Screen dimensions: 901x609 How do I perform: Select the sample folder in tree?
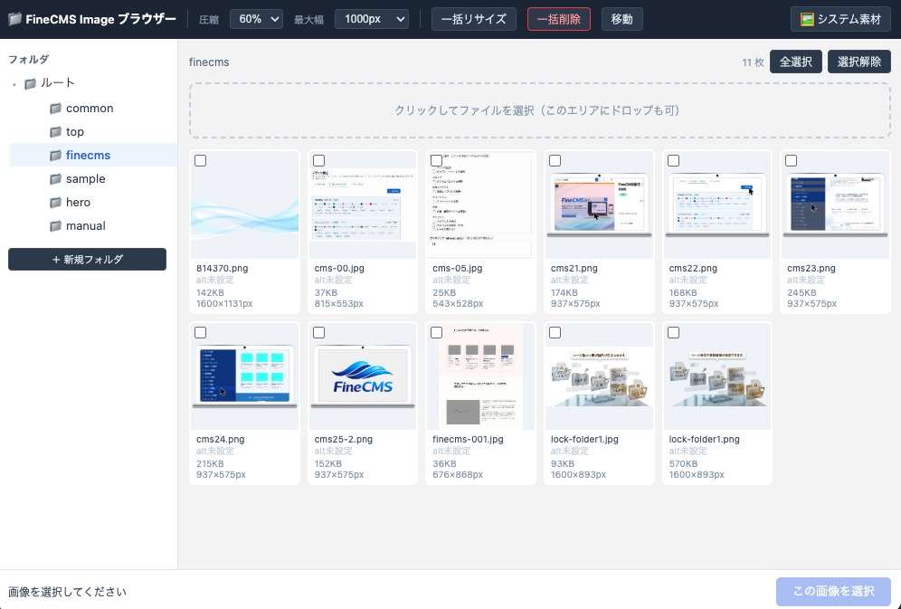click(93, 178)
